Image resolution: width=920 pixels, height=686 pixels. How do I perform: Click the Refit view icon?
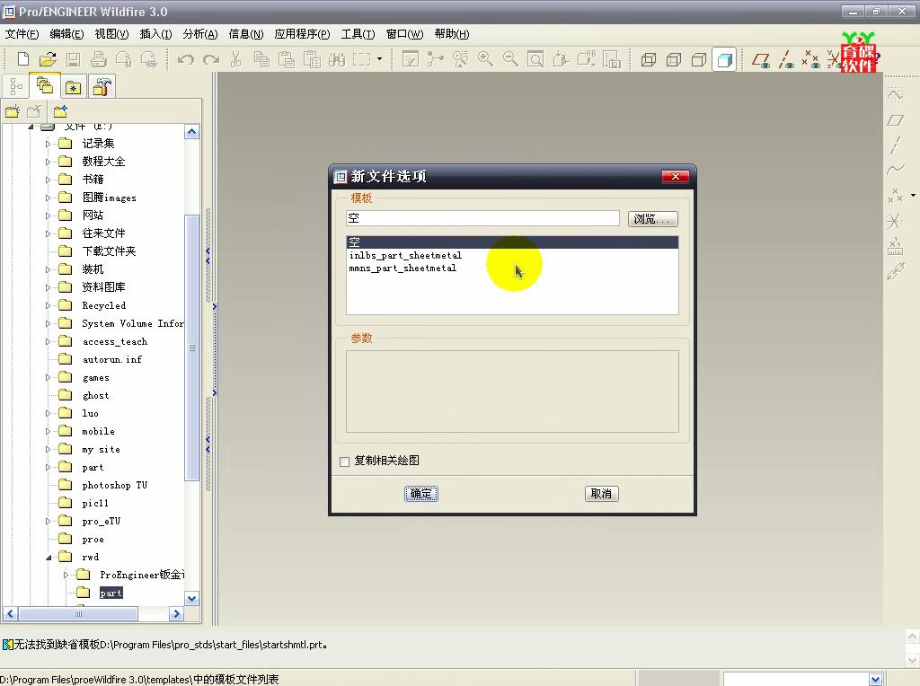[x=535, y=58]
